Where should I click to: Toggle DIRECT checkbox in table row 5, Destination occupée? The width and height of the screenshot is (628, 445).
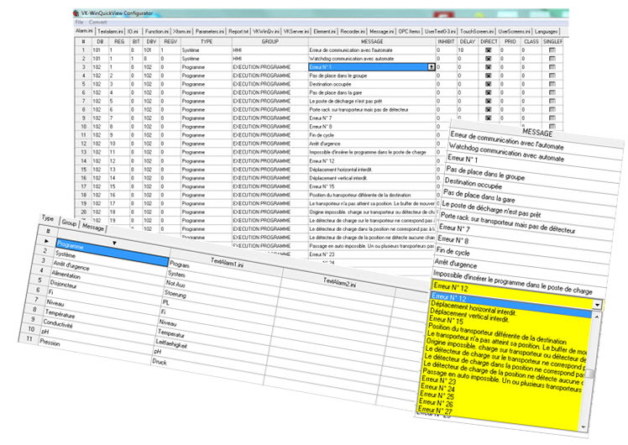[489, 84]
